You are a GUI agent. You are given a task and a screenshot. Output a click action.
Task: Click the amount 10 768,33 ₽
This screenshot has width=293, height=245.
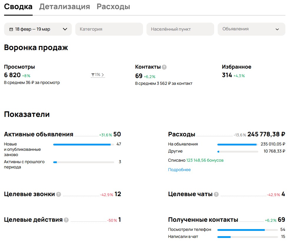click(x=274, y=151)
